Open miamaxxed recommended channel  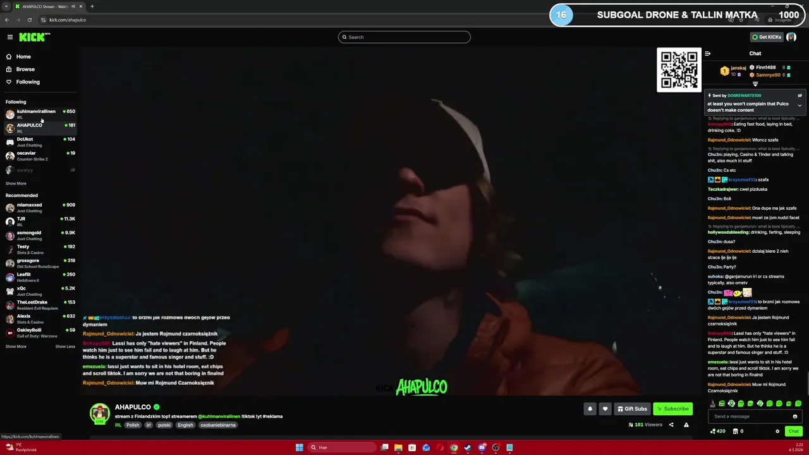[x=40, y=207]
